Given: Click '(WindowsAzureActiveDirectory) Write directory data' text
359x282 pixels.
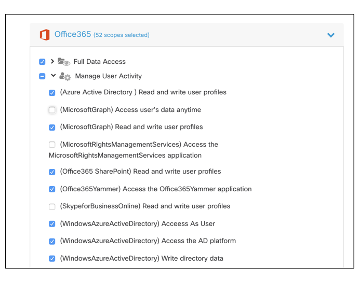Looking at the screenshot, I should (x=142, y=259).
